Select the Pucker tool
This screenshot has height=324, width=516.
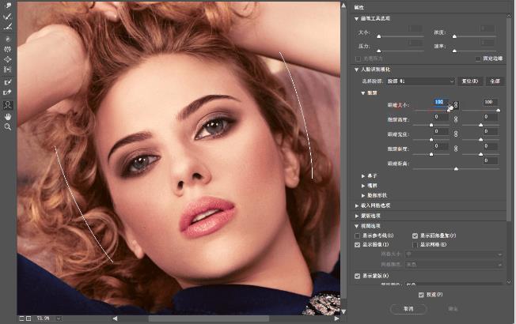tap(8, 48)
